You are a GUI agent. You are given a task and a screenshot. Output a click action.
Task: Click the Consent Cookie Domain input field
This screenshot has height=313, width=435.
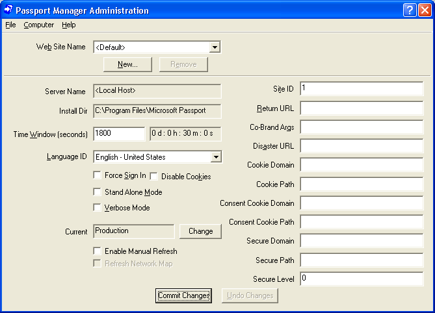tap(362, 203)
